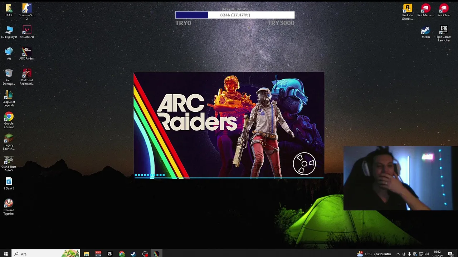The width and height of the screenshot is (458, 257).
Task: Select the Riot İstemcisi desktop icon
Action: coord(426,10)
